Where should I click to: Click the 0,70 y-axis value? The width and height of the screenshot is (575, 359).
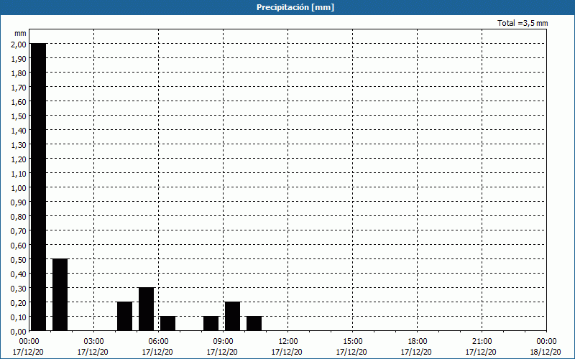(x=19, y=230)
